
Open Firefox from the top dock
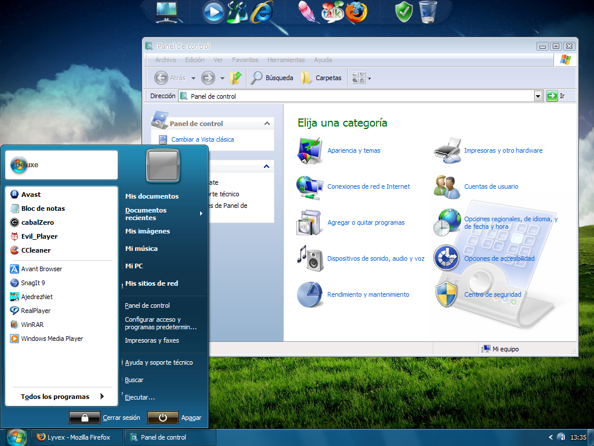click(357, 12)
